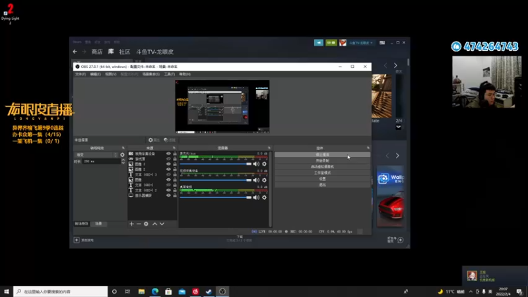Open transition properties gear in Scene Transitions
Screen dimensions: 528x297
[122, 155]
